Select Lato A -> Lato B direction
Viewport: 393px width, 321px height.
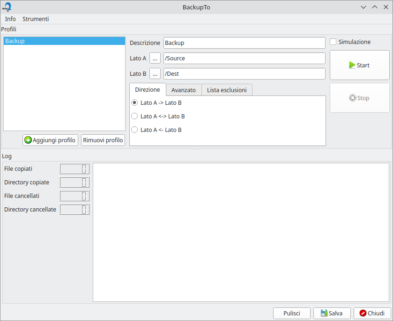click(x=135, y=102)
